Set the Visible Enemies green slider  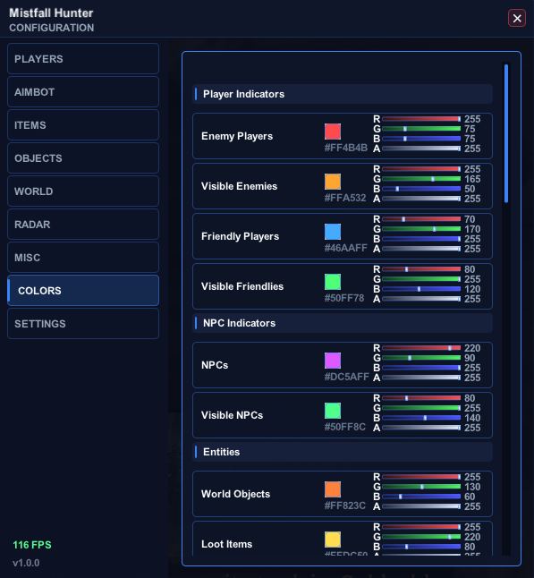point(421,179)
